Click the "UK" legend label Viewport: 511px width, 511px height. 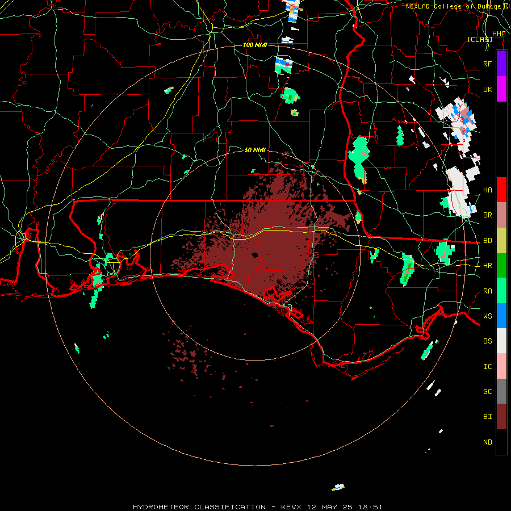point(488,89)
